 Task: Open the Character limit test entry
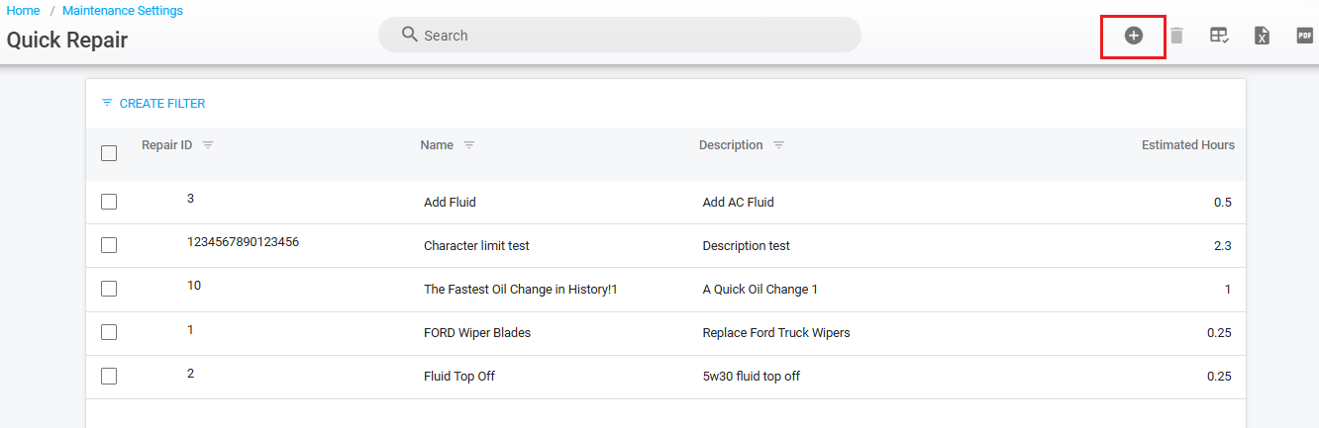[x=483, y=245]
